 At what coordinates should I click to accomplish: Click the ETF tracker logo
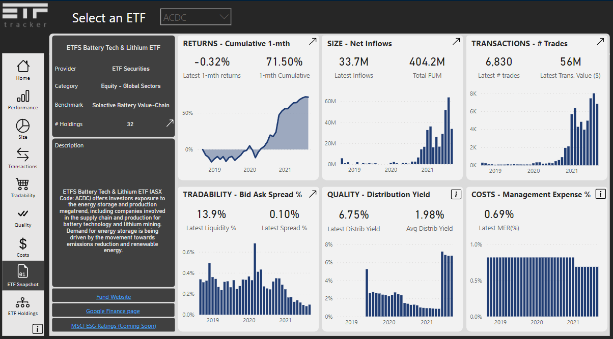[x=24, y=15]
